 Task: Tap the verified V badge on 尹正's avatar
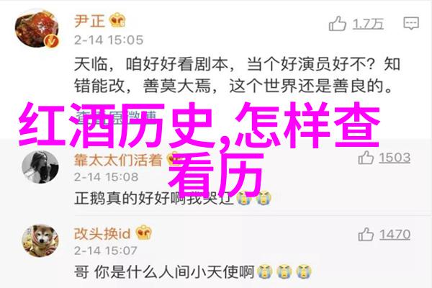click(x=52, y=42)
